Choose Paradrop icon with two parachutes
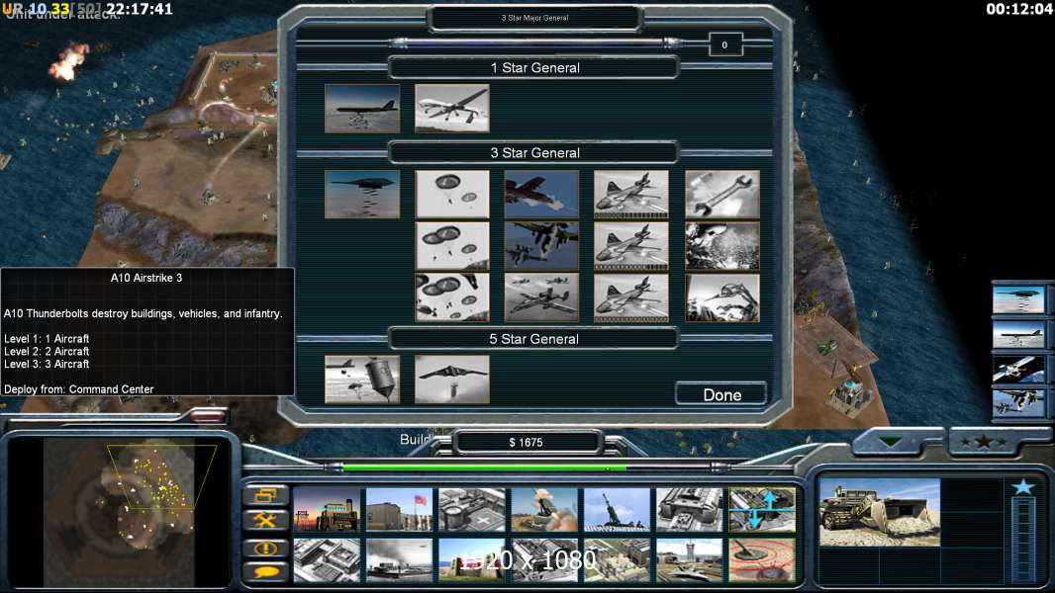1055x593 pixels. pyautogui.click(x=452, y=194)
